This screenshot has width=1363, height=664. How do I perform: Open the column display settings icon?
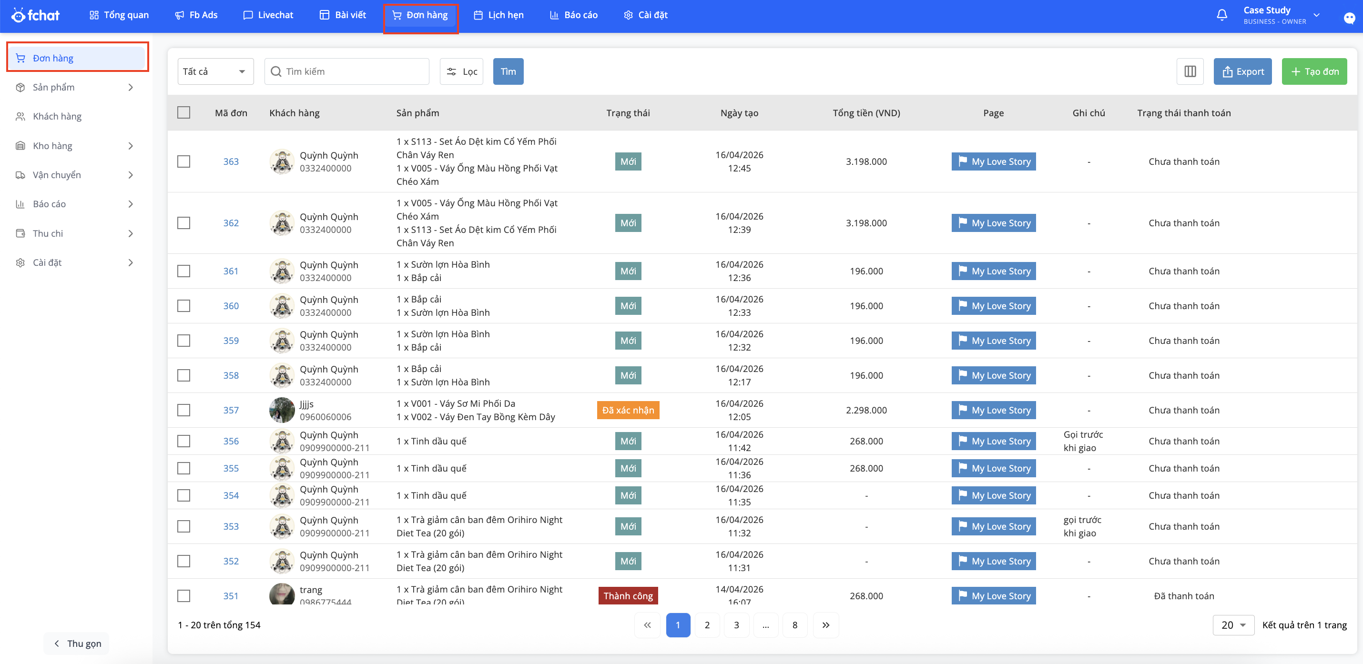click(1190, 71)
